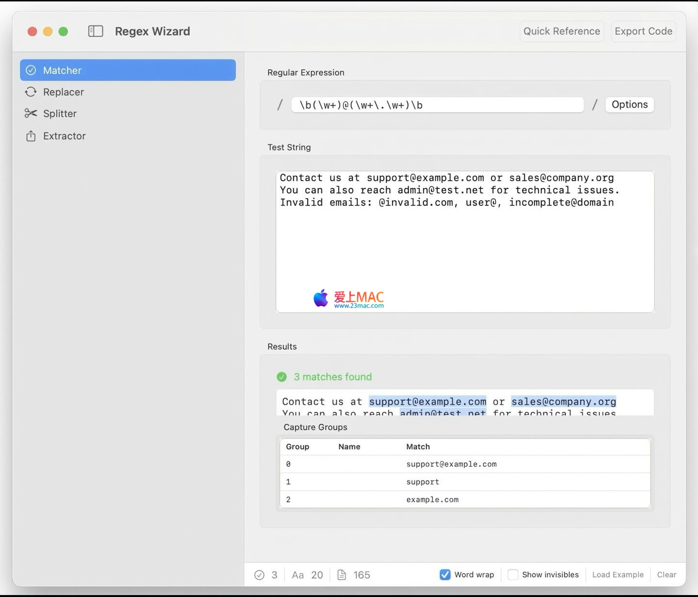This screenshot has height=597, width=698.
Task: Click Load Example in the status bar
Action: tap(618, 575)
